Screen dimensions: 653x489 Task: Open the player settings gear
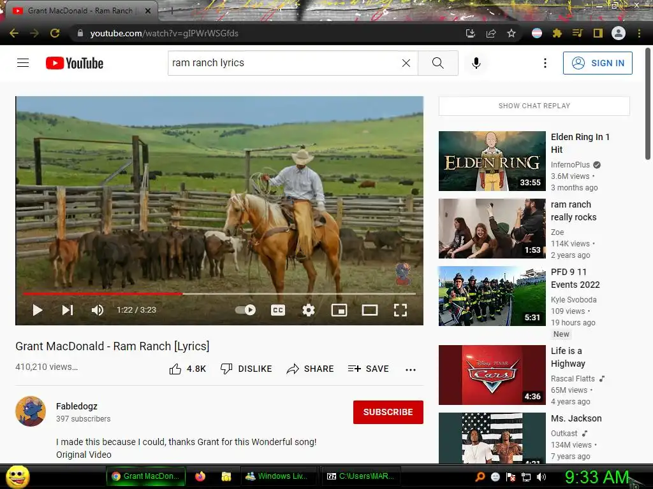click(309, 310)
